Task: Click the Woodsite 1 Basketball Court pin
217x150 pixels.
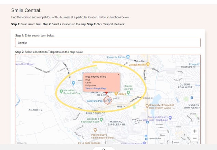Action: (x=101, y=119)
